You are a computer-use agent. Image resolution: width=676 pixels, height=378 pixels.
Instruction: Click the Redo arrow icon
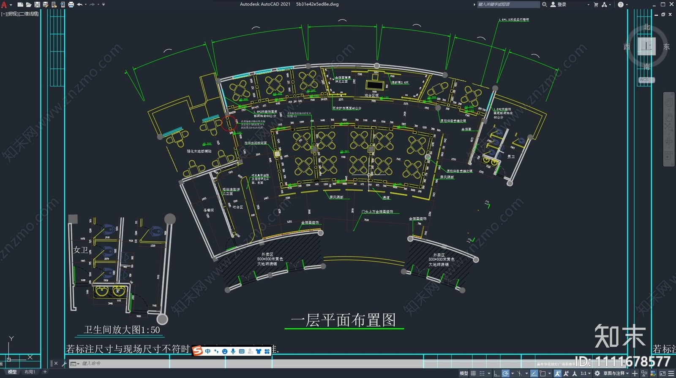[x=92, y=5]
